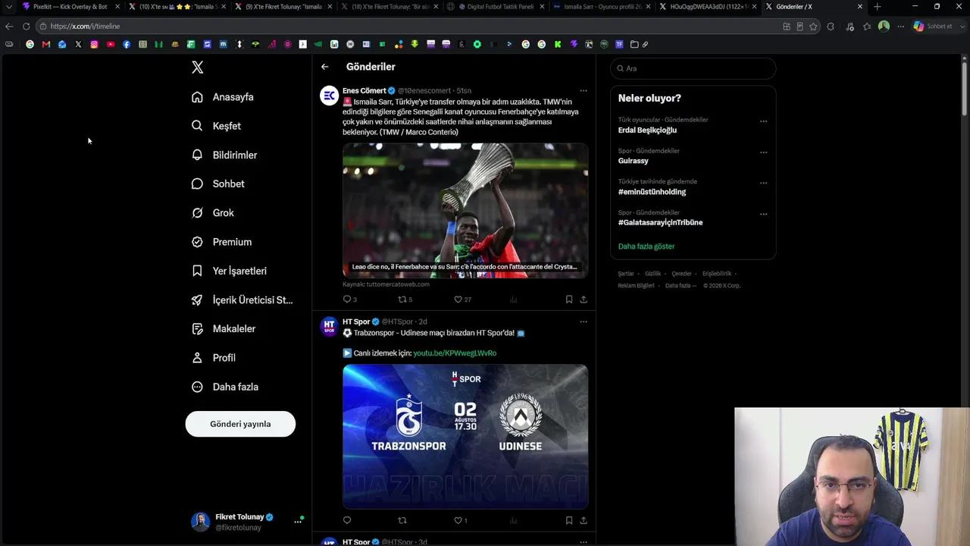The image size is (970, 546).
Task: Reply to Enes Cömert's post
Action: click(x=347, y=300)
